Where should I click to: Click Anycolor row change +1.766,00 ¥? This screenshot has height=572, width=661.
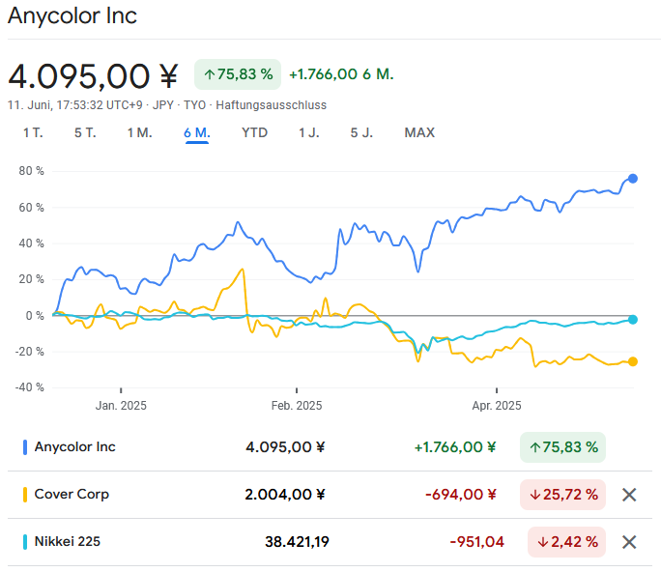[455, 447]
